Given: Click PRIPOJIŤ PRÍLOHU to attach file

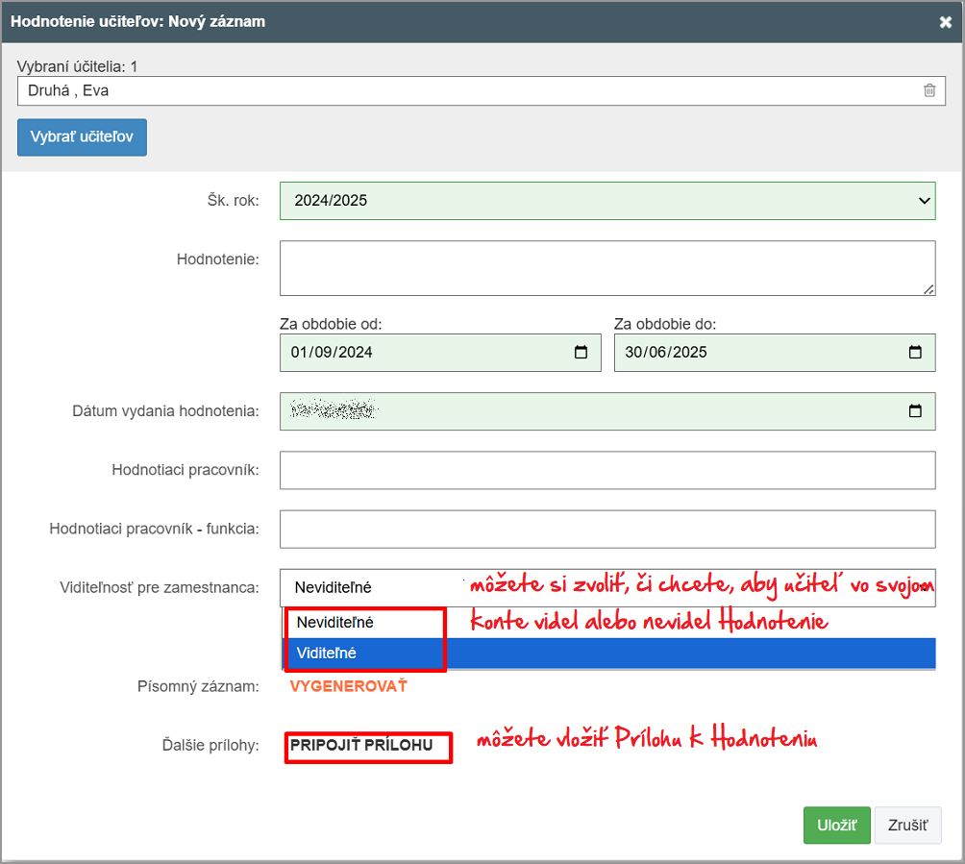Looking at the screenshot, I should pyautogui.click(x=361, y=745).
